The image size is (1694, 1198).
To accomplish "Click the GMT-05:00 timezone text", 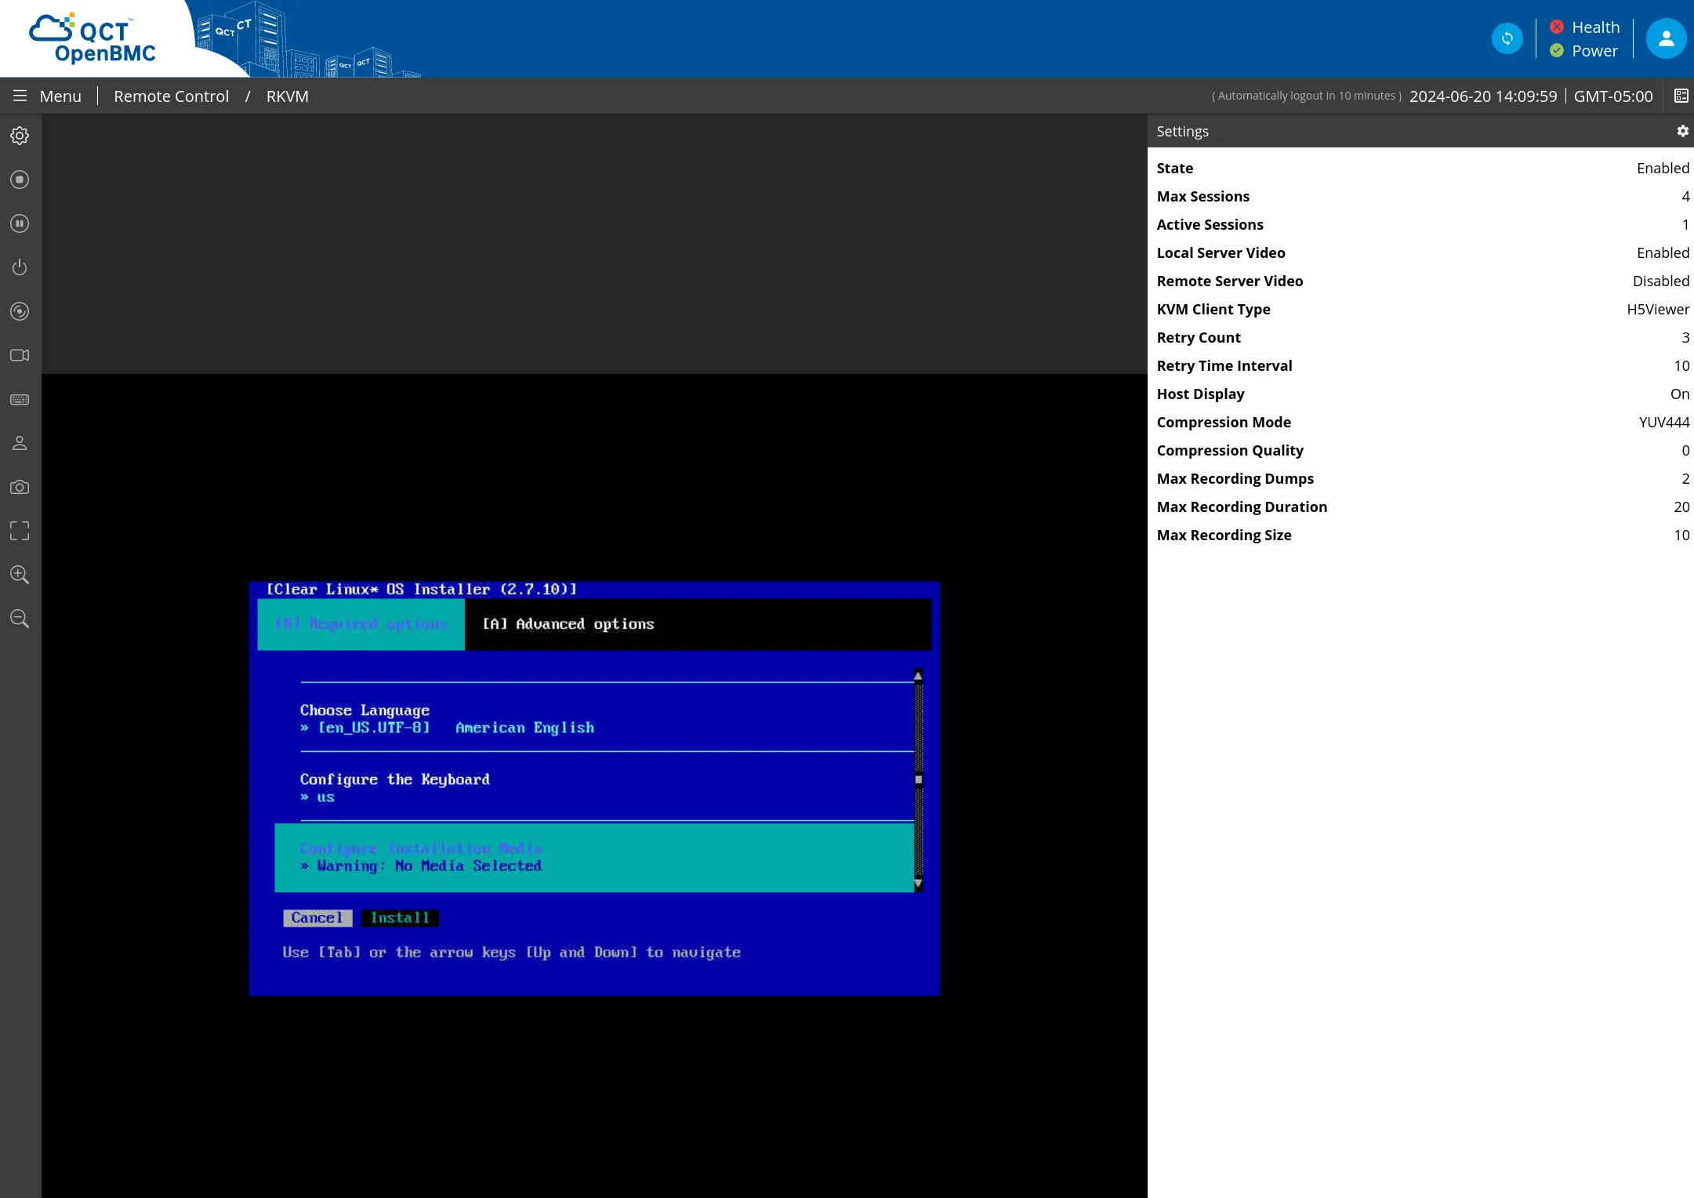I will [1613, 96].
